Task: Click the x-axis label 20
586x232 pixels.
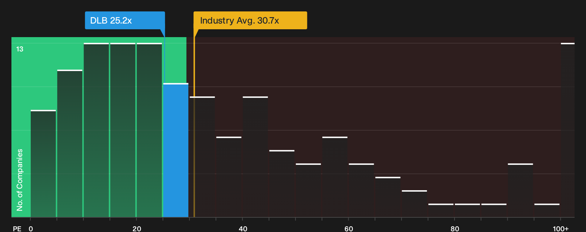Action: pyautogui.click(x=137, y=228)
